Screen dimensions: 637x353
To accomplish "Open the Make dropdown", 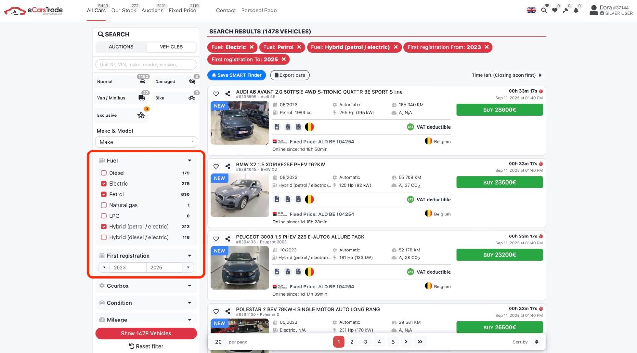I will pos(146,142).
